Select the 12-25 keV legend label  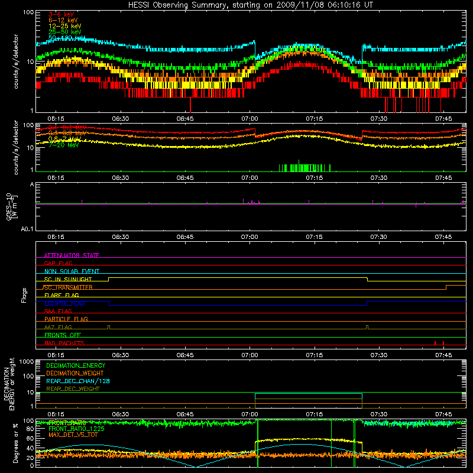click(x=64, y=26)
